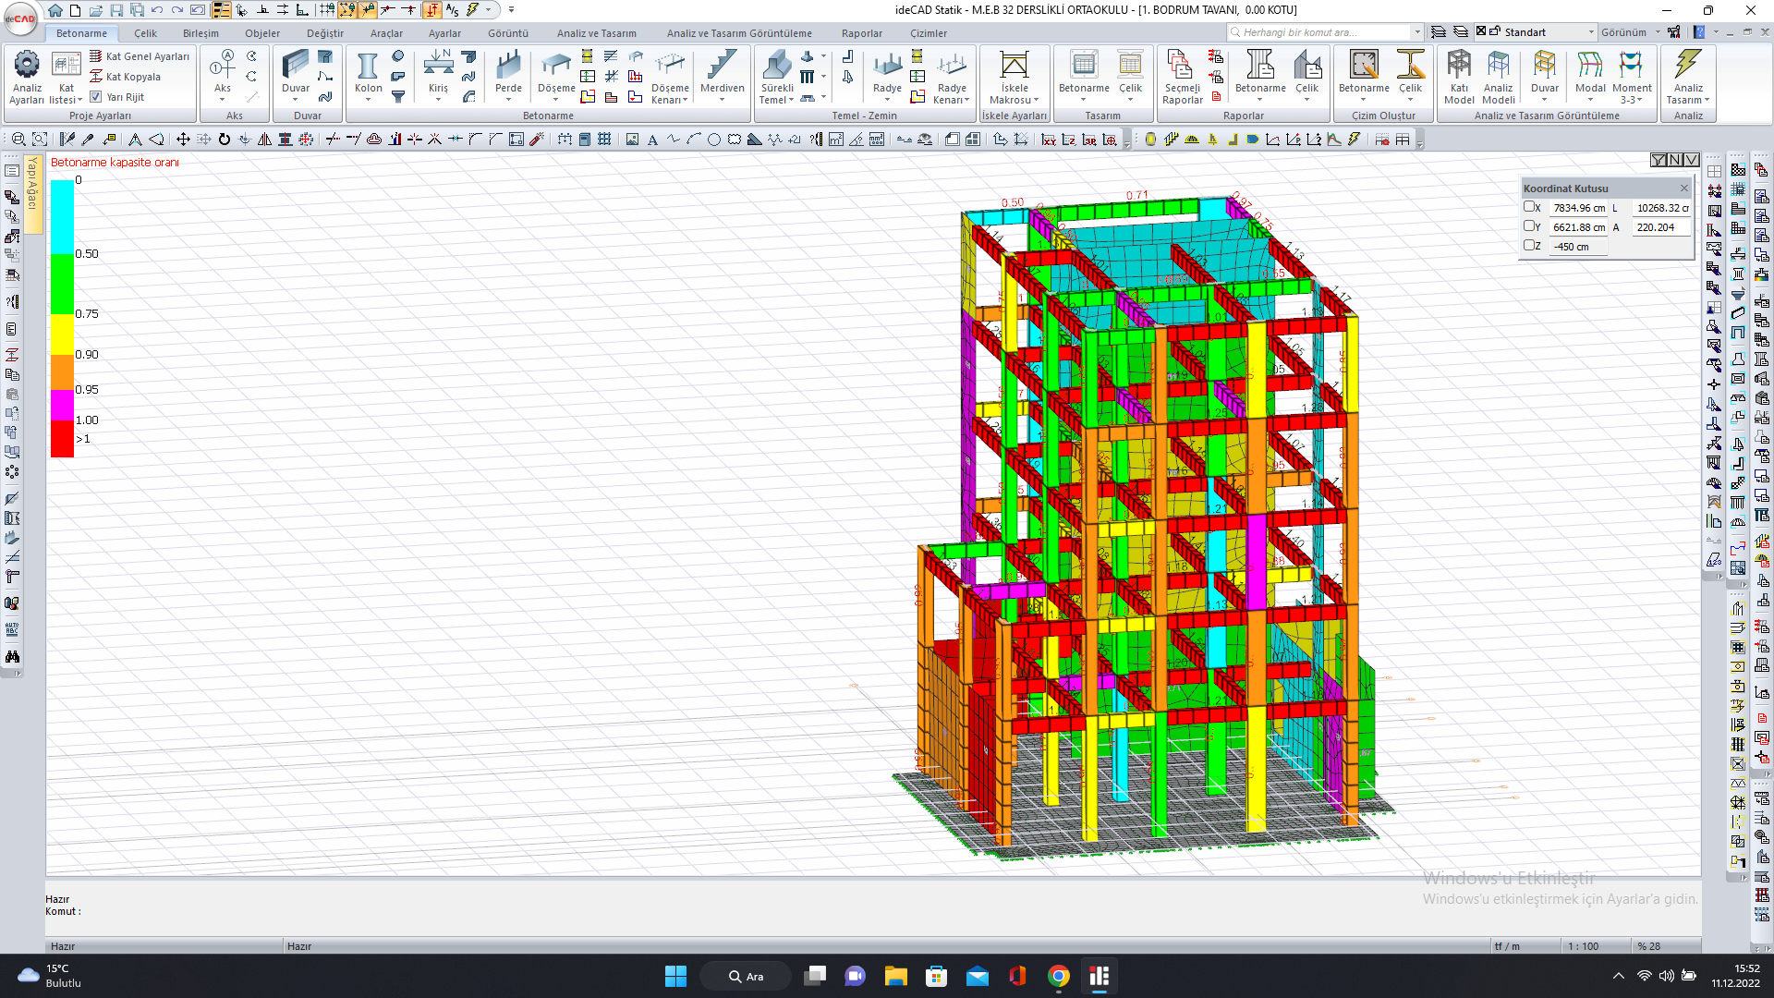This screenshot has height=998, width=1774.
Task: Close the Koordinat Kutusu panel
Action: (1683, 189)
